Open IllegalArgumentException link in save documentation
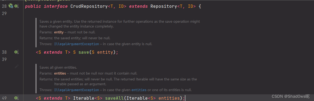The image size is (314, 101). tap(77, 44)
